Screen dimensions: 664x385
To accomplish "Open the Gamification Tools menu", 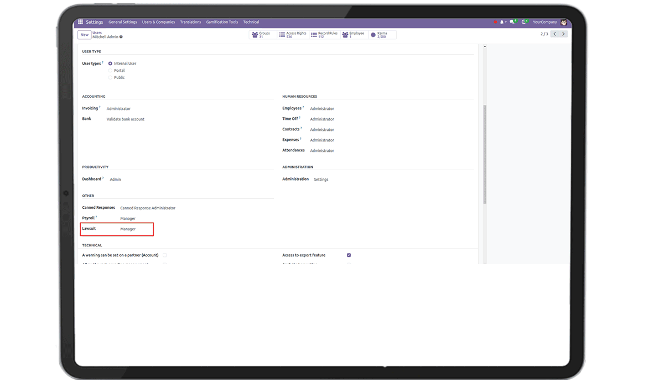I will click(x=222, y=22).
